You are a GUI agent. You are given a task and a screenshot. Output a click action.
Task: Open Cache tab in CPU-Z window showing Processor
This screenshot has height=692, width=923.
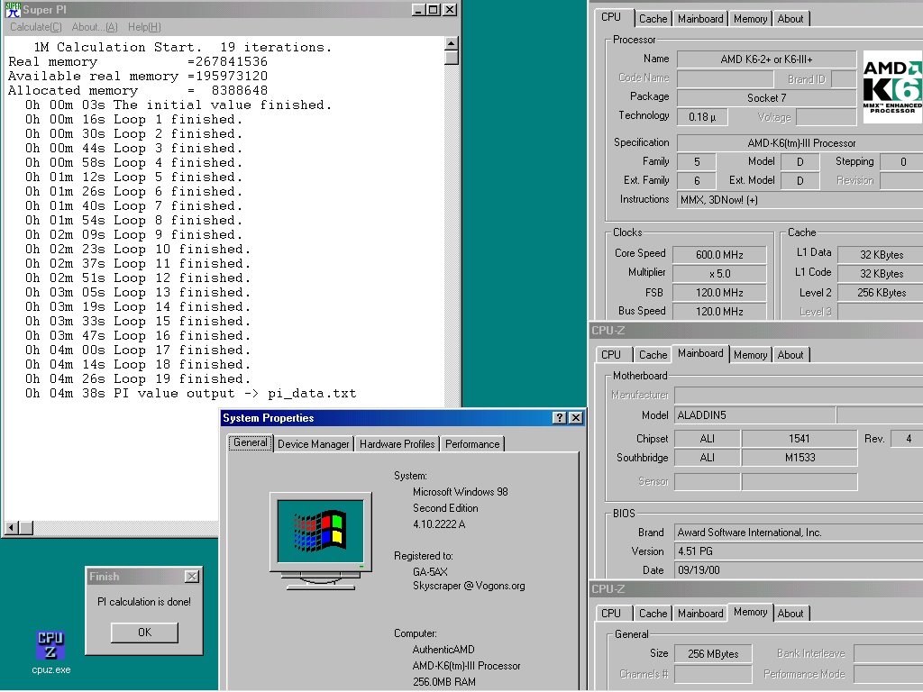(653, 19)
